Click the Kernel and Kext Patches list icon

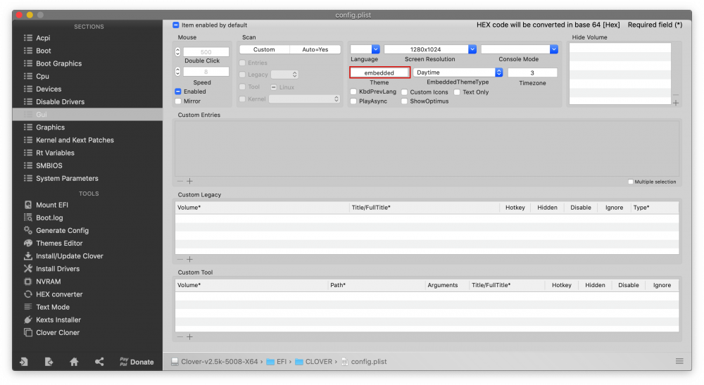28,140
